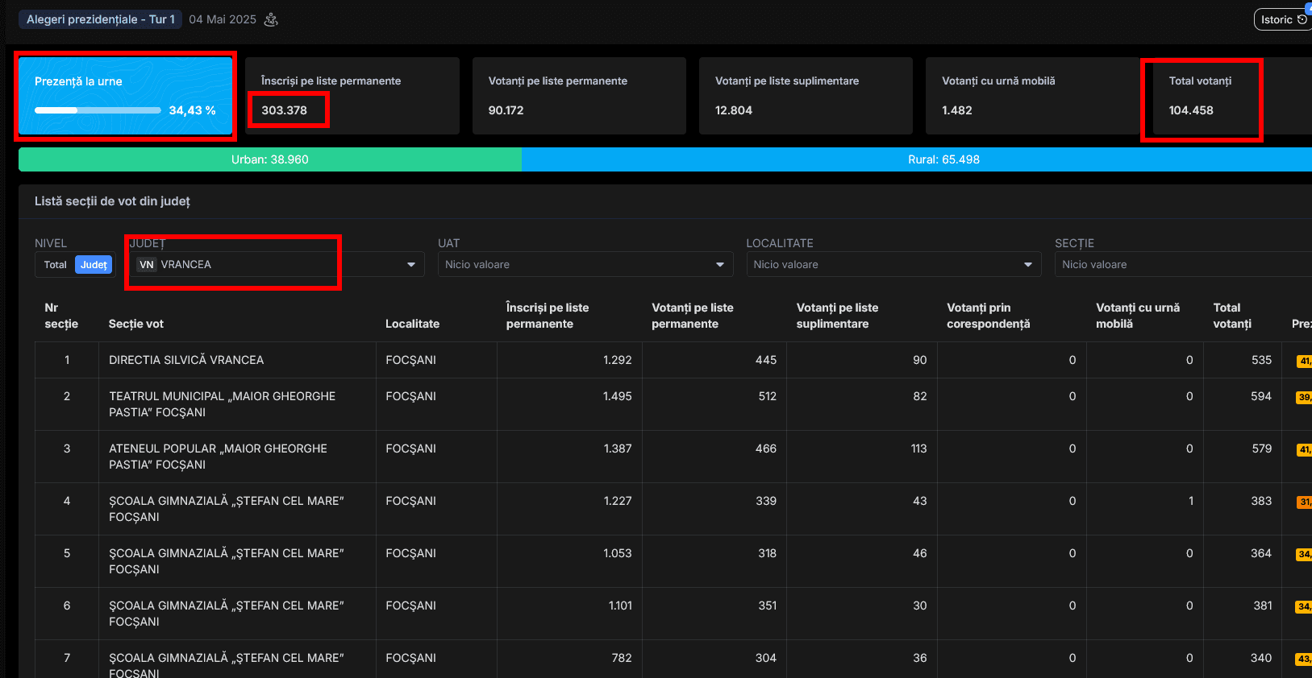Click the Alegeri prezidențiale - Tur 1 tab

click(x=101, y=19)
